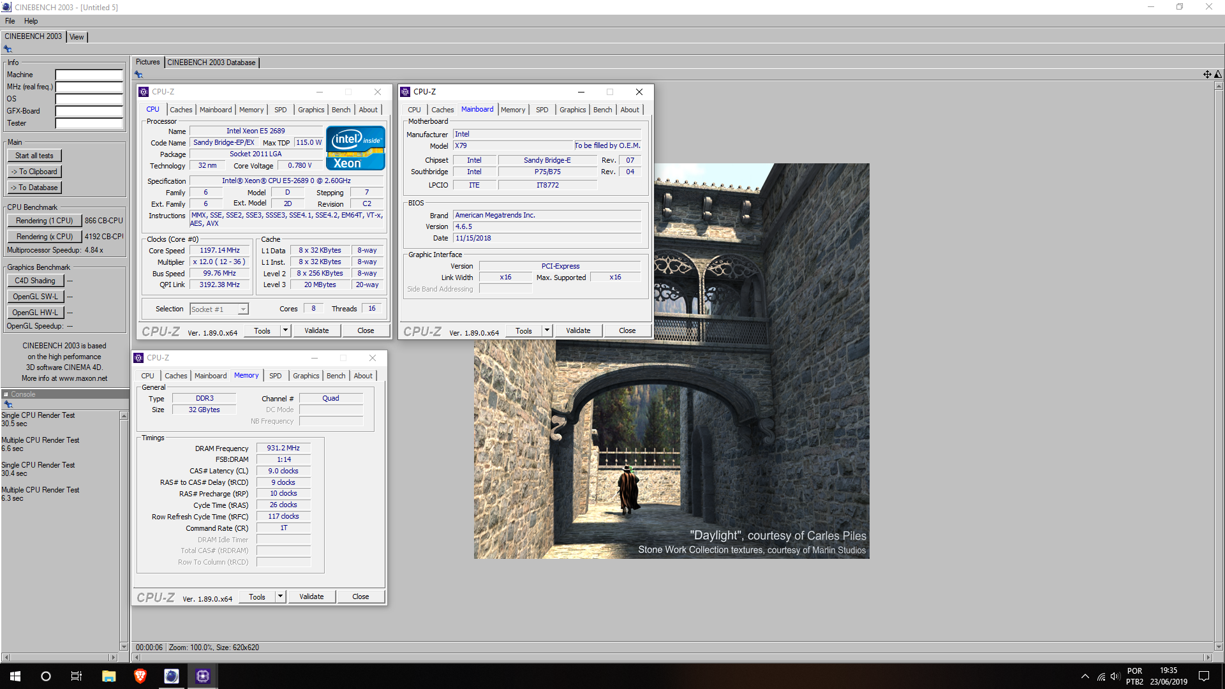Show hidden system tray icons
Image resolution: width=1225 pixels, height=689 pixels.
1085,676
